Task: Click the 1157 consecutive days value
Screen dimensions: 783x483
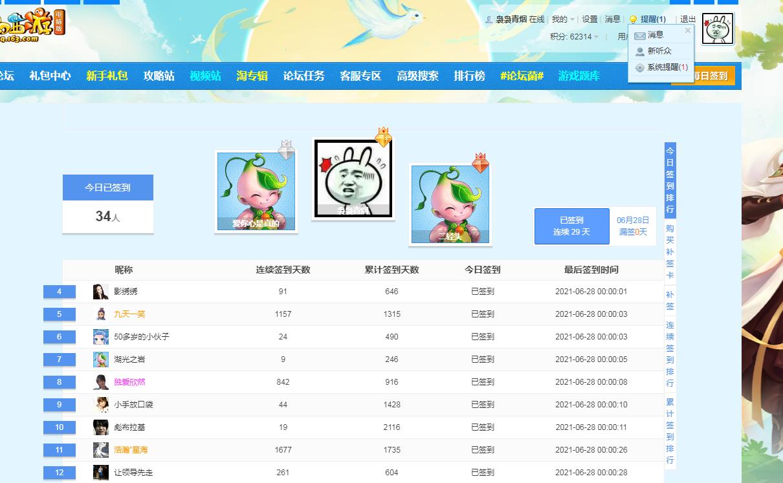Action: coord(283,314)
